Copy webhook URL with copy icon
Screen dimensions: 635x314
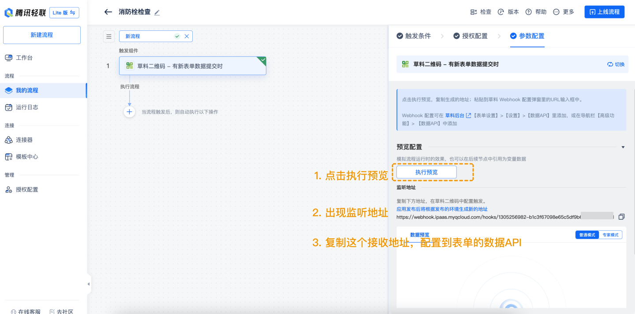pyautogui.click(x=621, y=217)
